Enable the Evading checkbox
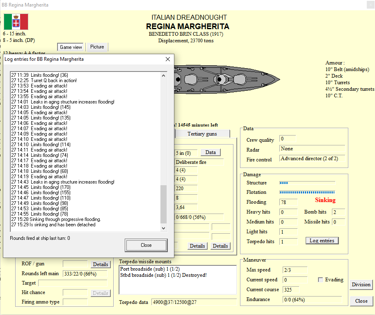 click(x=321, y=280)
